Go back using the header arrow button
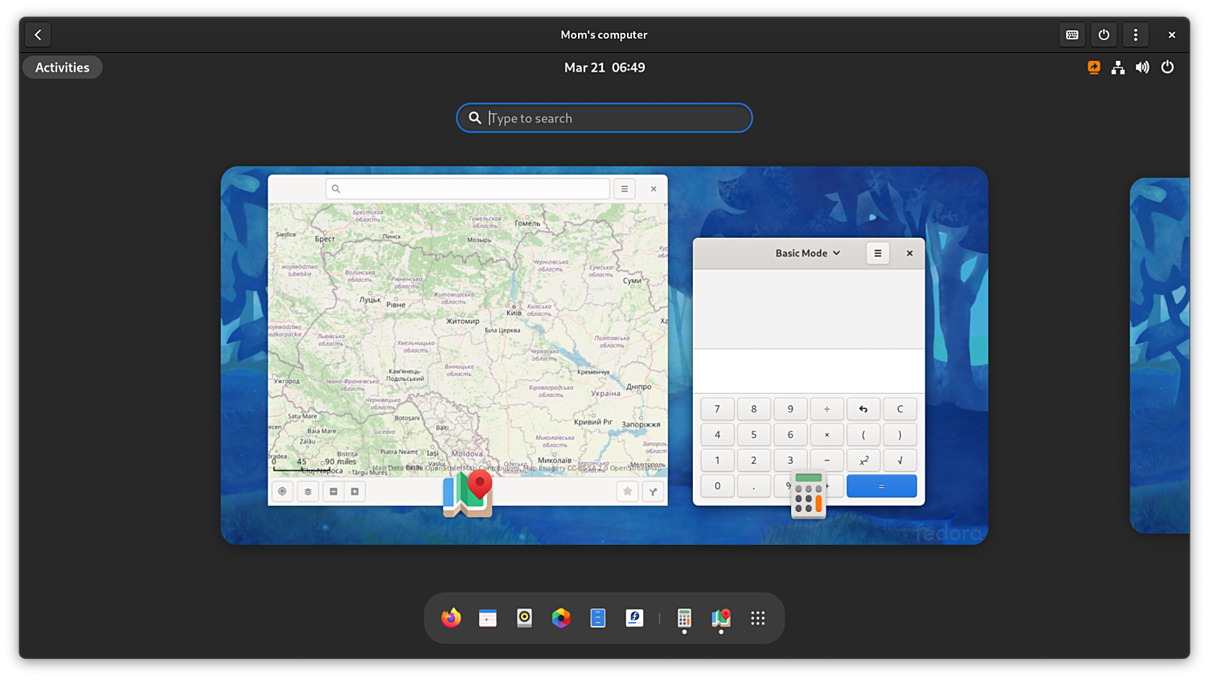 [x=38, y=35]
